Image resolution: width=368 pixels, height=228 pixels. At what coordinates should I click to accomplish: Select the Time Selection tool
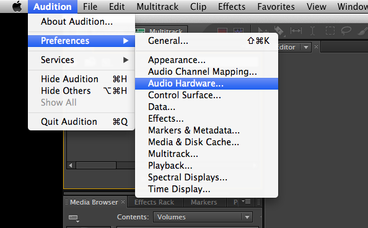click(x=312, y=31)
